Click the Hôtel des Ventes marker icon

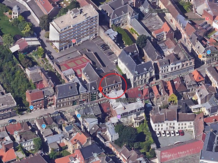click(138, 100)
